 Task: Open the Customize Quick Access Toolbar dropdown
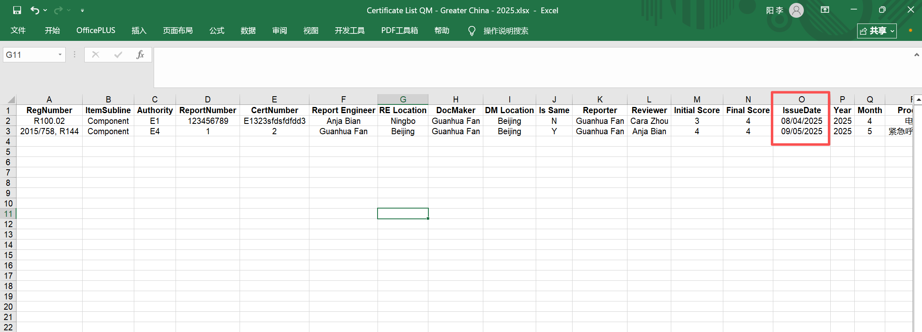tap(82, 10)
